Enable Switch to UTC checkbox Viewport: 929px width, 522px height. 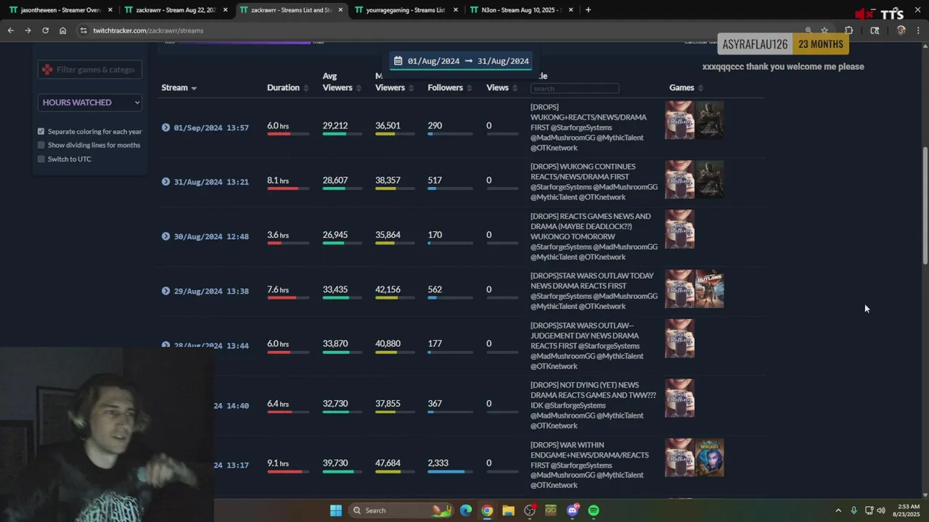coord(41,159)
